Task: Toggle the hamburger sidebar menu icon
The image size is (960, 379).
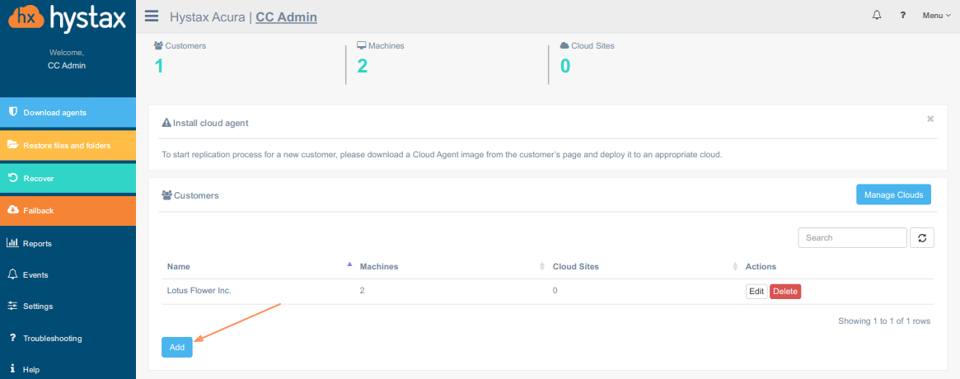Action: point(152,16)
